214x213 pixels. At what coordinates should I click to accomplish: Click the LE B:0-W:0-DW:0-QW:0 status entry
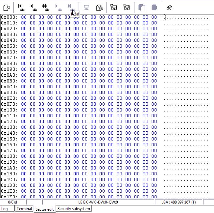(98, 202)
